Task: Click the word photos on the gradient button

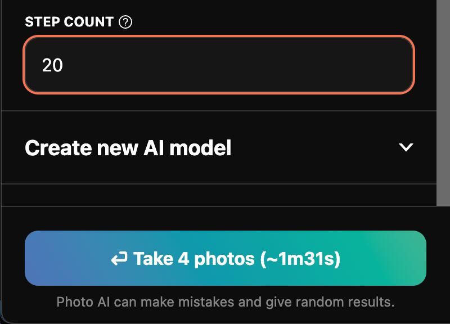Action: 224,259
